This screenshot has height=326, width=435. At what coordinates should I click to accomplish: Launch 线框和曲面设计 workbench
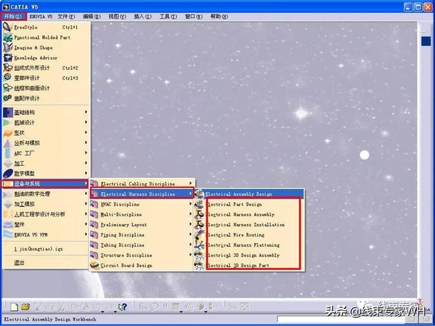click(x=46, y=88)
